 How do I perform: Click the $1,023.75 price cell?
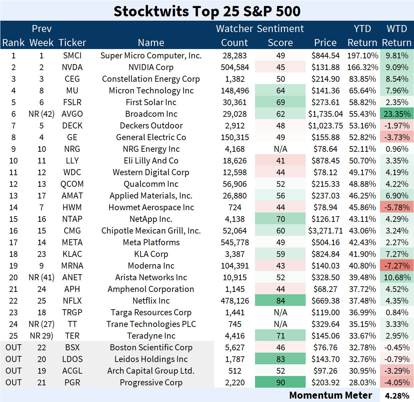(x=325, y=125)
